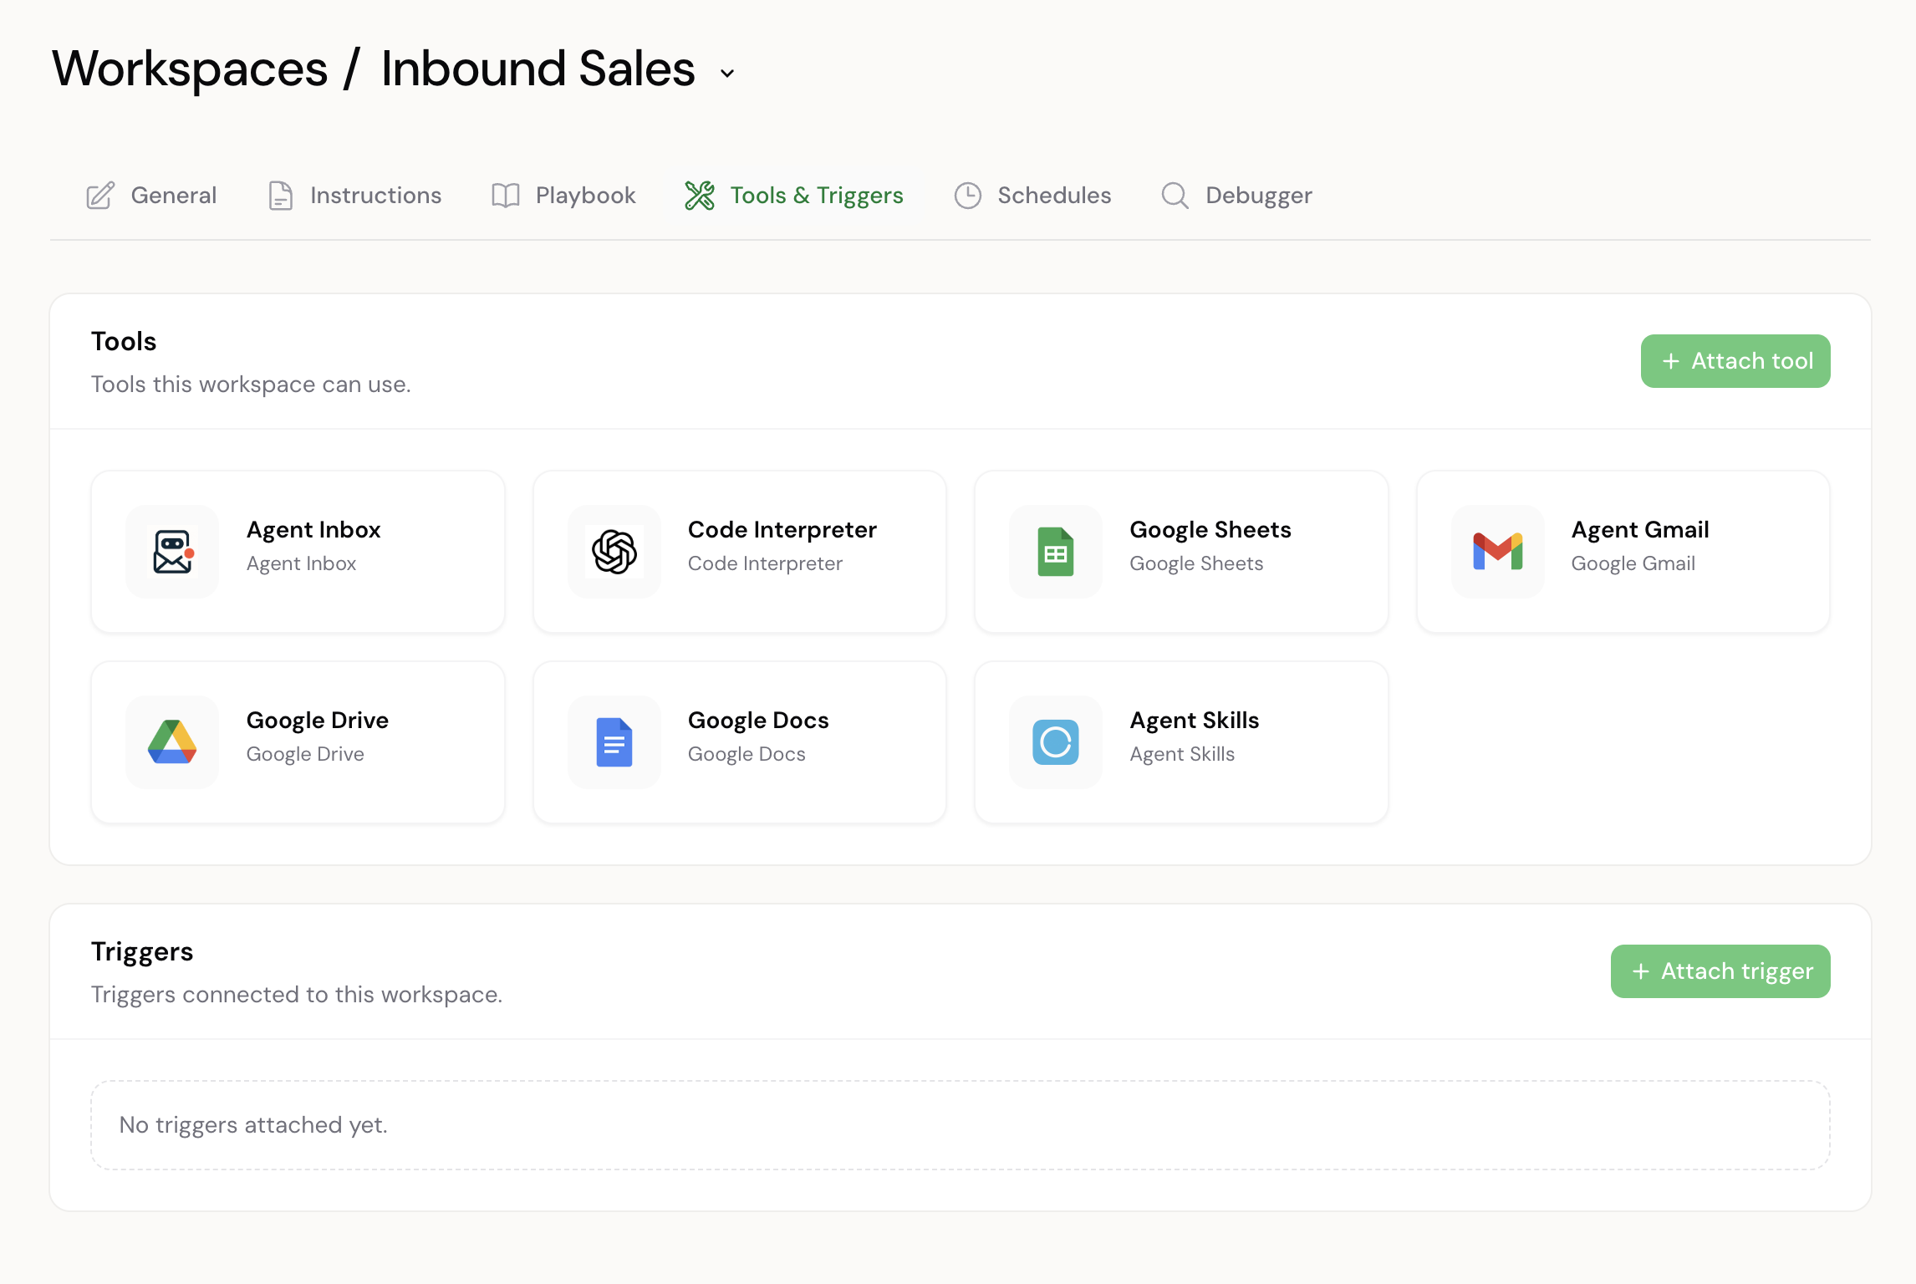
Task: Select the Code Interpreter tool
Action: [739, 552]
